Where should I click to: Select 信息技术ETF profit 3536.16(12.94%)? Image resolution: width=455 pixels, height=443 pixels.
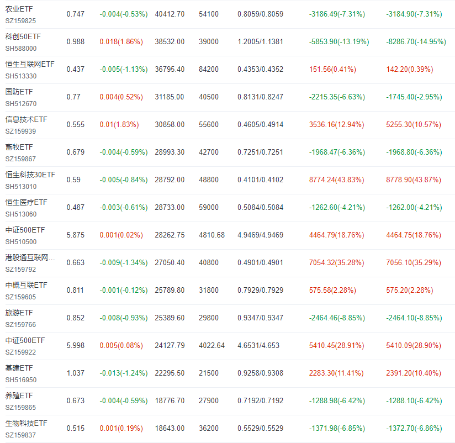337,124
